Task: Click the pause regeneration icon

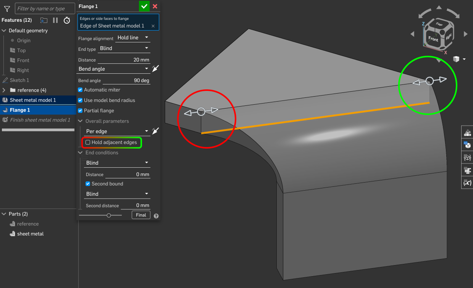Action: 55,20
